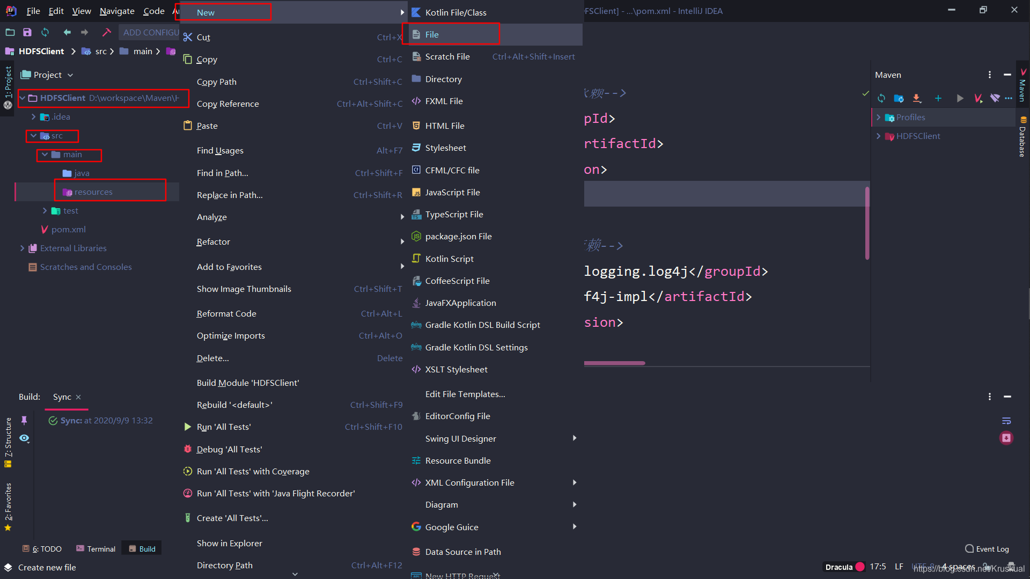Image resolution: width=1030 pixels, height=579 pixels.
Task: Expand HDFSClient in Maven panel
Action: point(878,136)
